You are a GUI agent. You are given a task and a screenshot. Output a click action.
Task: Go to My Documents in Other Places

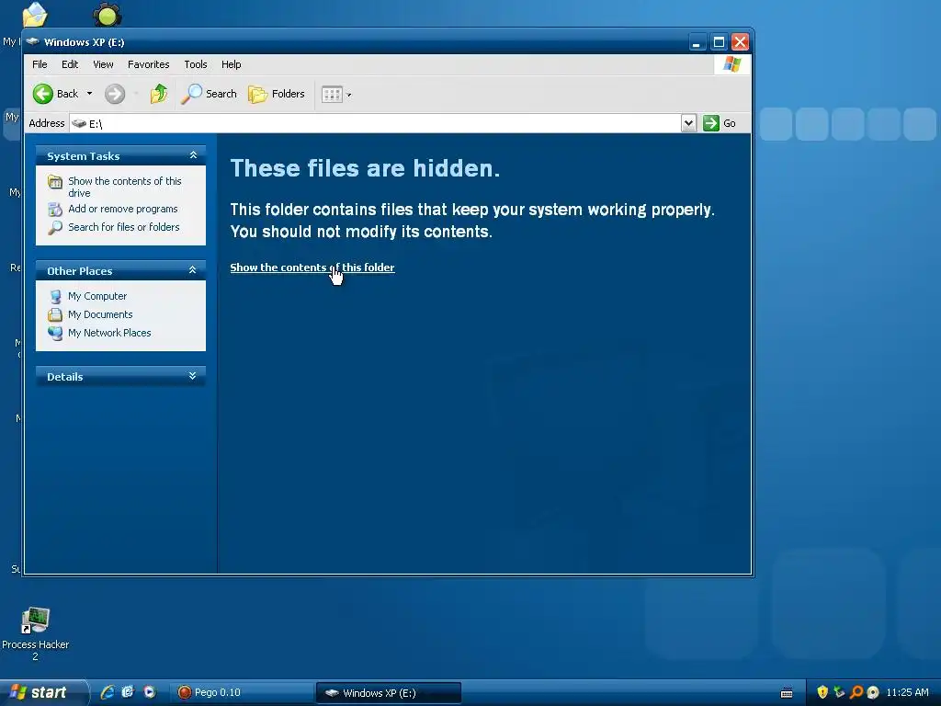[x=100, y=314]
